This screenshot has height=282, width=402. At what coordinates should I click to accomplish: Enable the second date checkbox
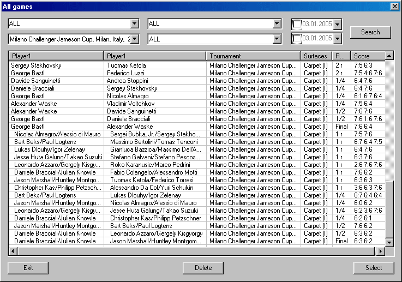pyautogui.click(x=297, y=39)
